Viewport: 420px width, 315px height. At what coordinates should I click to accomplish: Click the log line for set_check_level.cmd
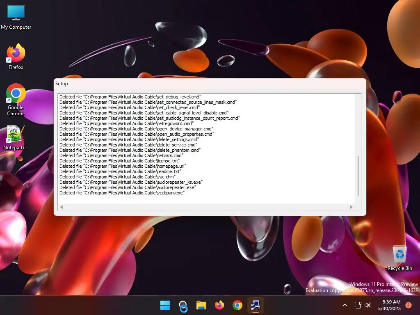(x=130, y=107)
